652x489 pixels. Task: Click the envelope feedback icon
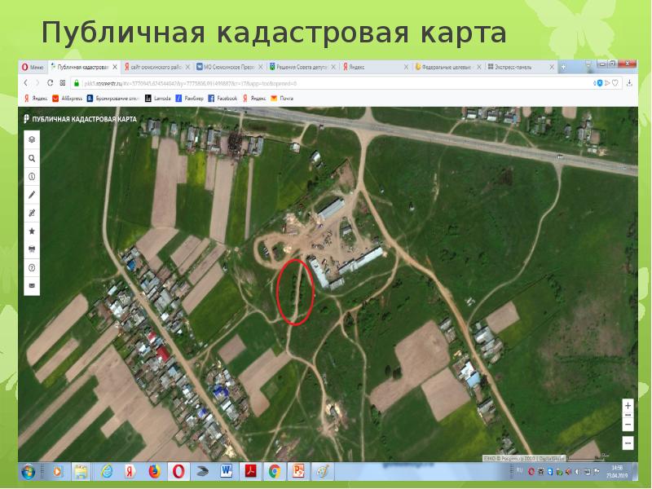(x=32, y=286)
